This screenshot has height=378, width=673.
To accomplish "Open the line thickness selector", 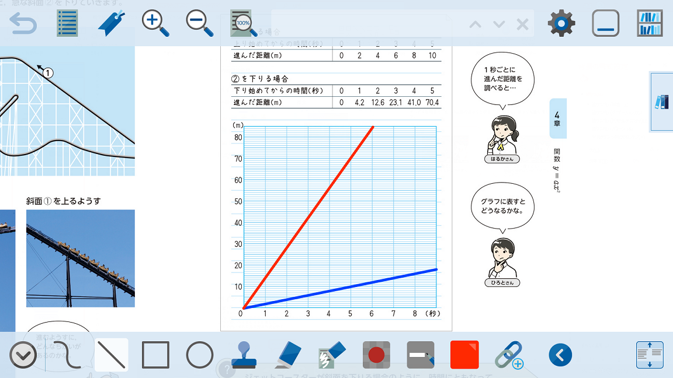I will 421,355.
